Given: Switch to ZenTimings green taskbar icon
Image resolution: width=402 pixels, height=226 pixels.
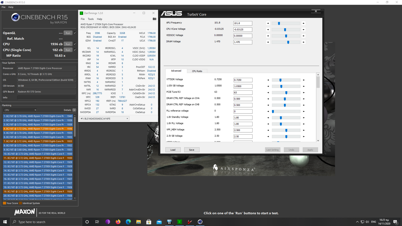Looking at the screenshot, I should point(179,222).
